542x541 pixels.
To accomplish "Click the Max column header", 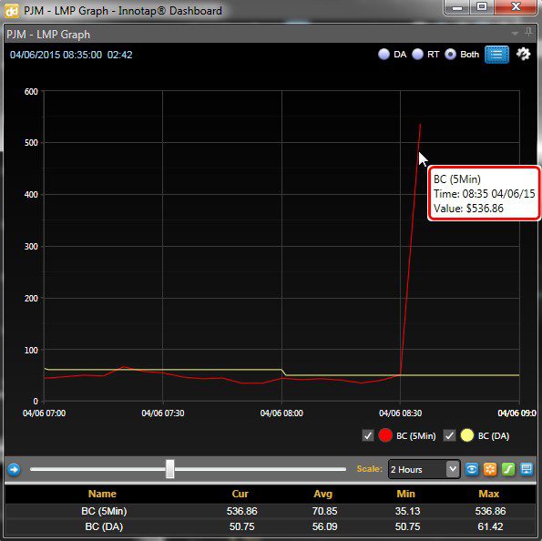I will point(489,494).
